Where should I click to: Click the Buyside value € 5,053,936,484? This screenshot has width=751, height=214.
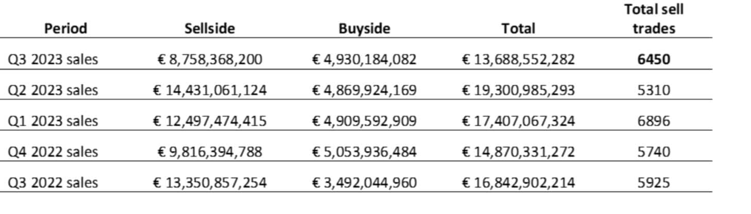pos(364,152)
